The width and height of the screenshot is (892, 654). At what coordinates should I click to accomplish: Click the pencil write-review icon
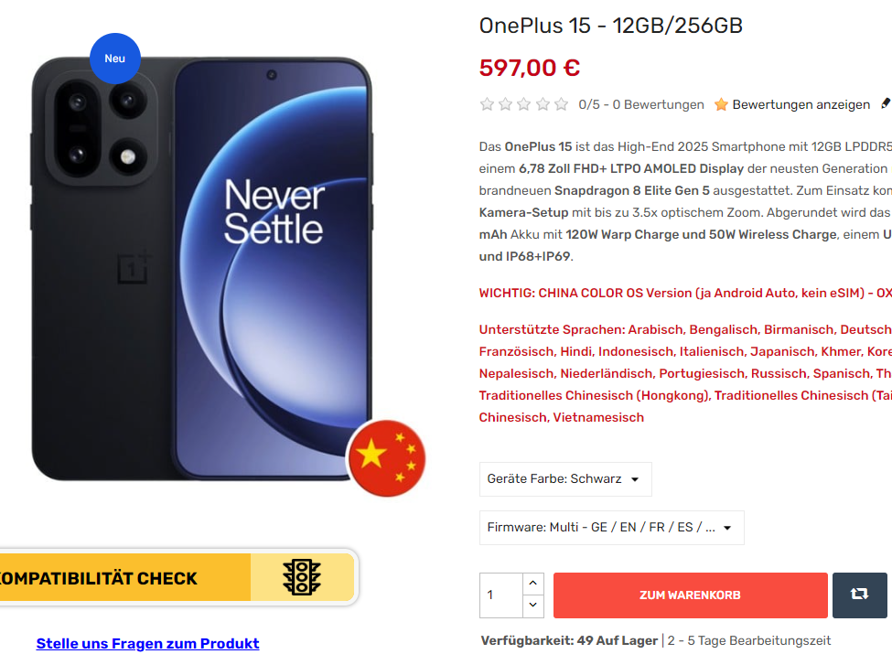coord(886,104)
